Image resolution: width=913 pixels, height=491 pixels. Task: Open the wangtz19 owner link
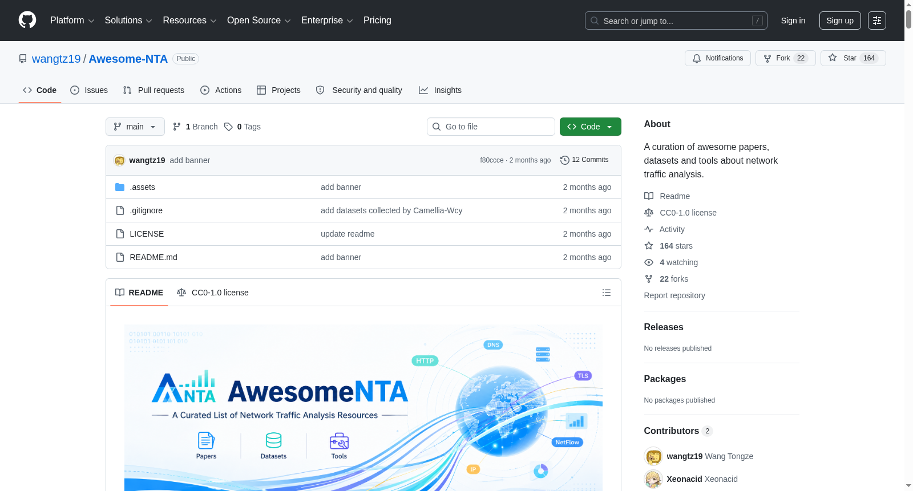(x=56, y=59)
